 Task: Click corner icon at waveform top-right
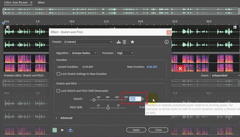(x=235, y=27)
